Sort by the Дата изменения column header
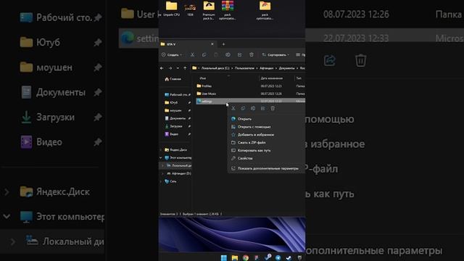 pyautogui.click(x=272, y=78)
